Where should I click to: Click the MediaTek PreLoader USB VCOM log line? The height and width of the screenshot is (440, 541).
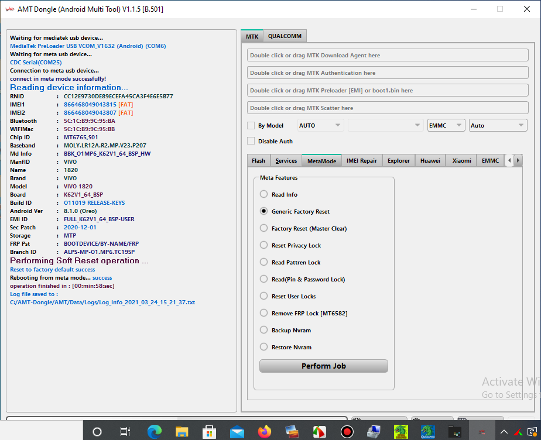click(x=88, y=46)
